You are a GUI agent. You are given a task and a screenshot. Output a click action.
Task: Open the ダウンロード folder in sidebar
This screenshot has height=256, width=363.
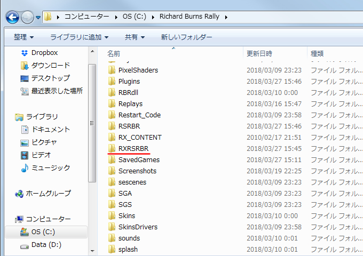pos(50,66)
